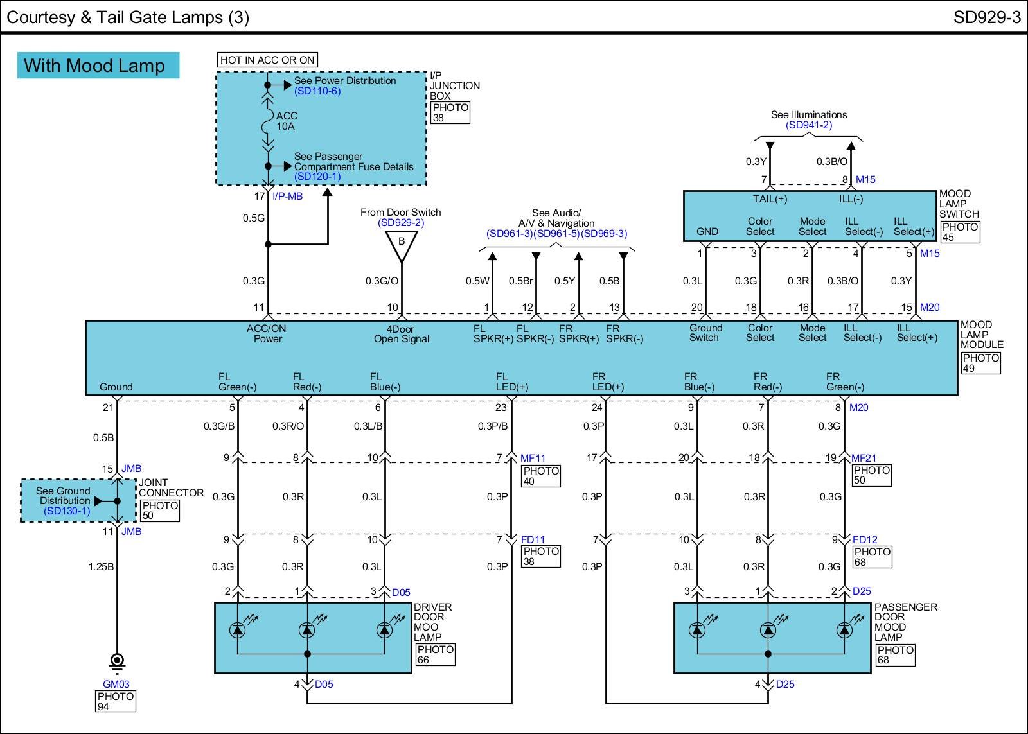Screen dimensions: 1028x734
Task: View PHOTO 94 below GM03
Action: click(x=116, y=701)
